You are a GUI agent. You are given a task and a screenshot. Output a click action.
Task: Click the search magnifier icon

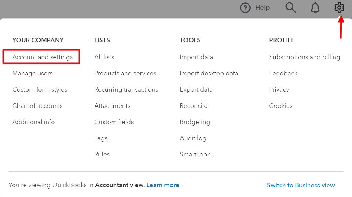[x=290, y=8]
